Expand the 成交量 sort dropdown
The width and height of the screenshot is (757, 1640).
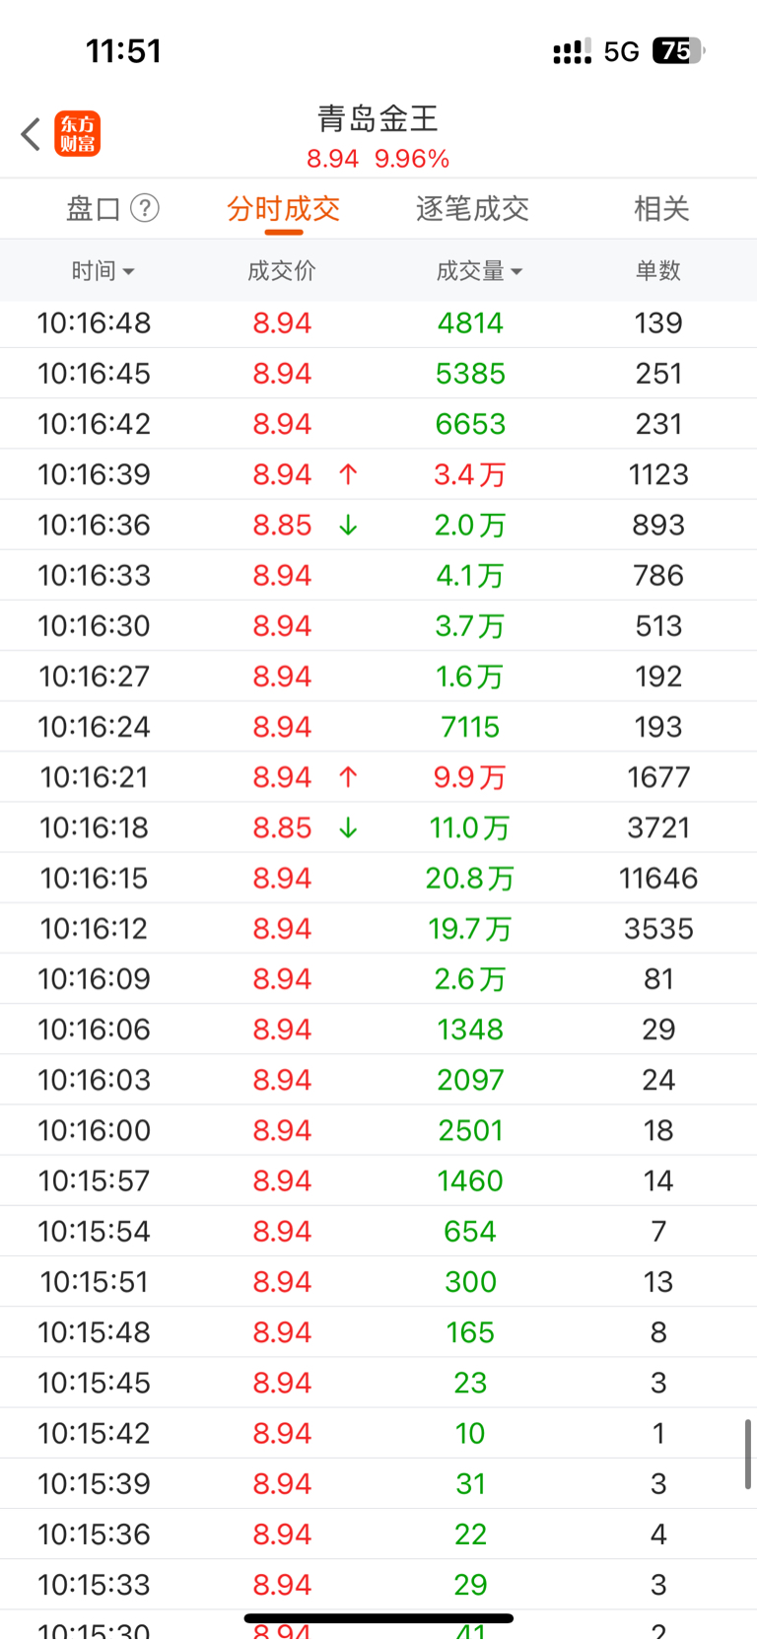tap(479, 270)
